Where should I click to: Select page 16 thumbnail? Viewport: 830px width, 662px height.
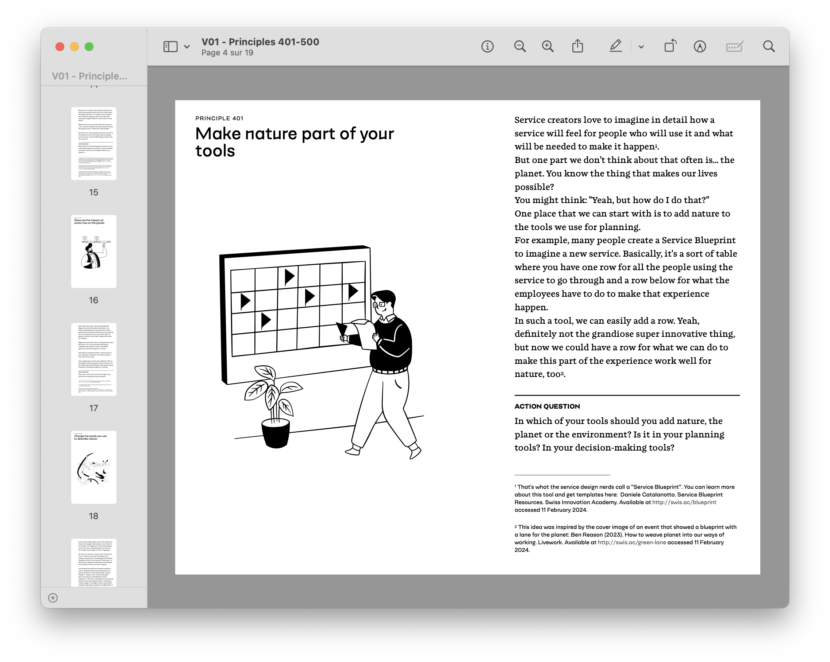[x=93, y=252]
